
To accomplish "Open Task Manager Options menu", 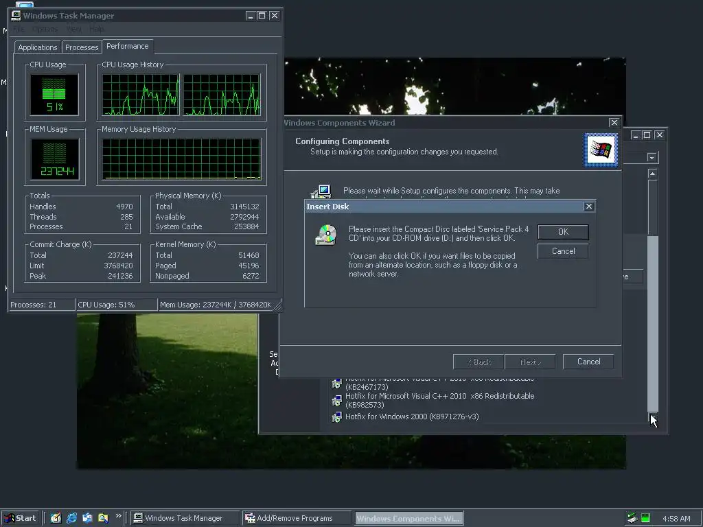I will pos(45,29).
